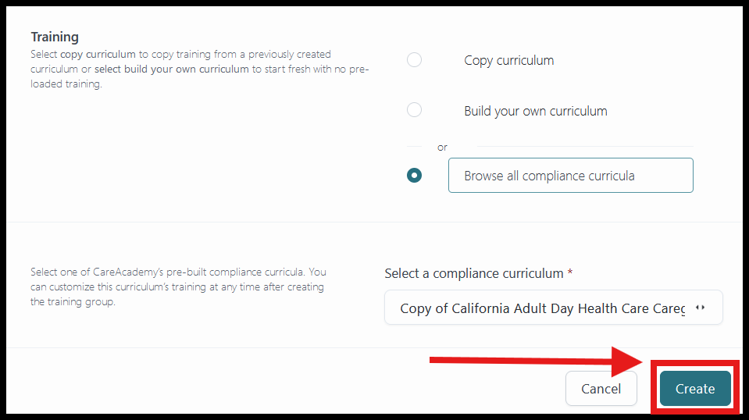Viewport: 749px width, 420px height.
Task: Click the Select a compliance curriculum field label
Action: point(474,273)
